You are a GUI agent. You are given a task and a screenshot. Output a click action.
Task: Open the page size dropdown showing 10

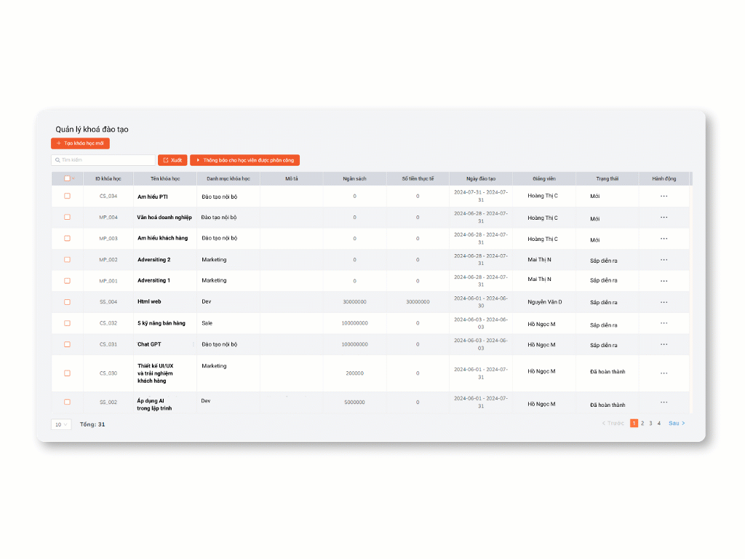[x=61, y=424]
